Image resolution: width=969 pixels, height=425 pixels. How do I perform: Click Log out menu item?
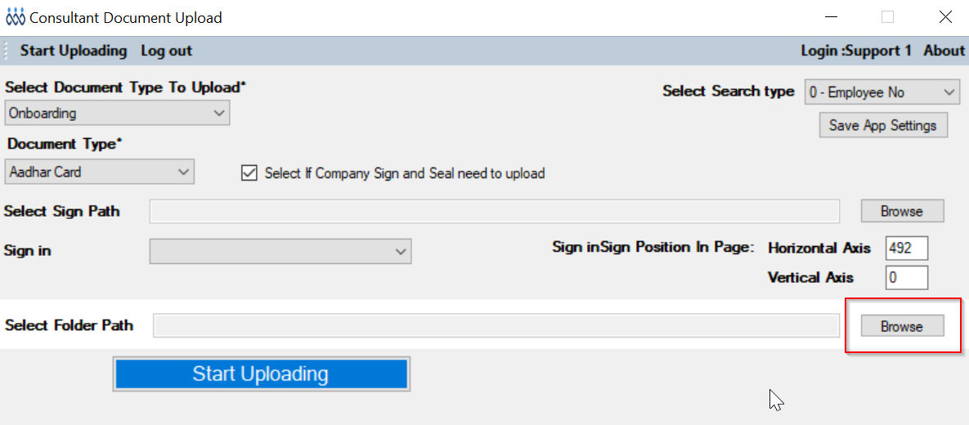tap(166, 51)
